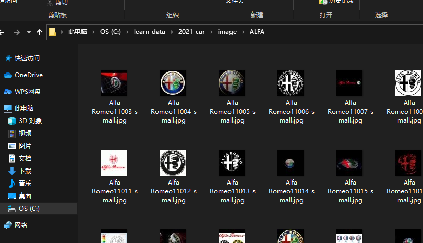
Task: Click the 文档 document icon
Action: pos(12,159)
